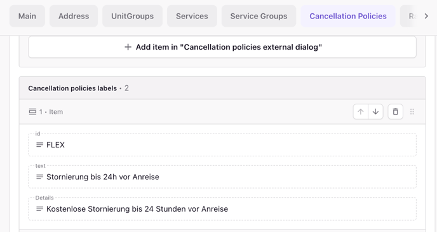Edit text field Stornierung bis 24h vor Anreise
The width and height of the screenshot is (437, 232).
tap(222, 177)
